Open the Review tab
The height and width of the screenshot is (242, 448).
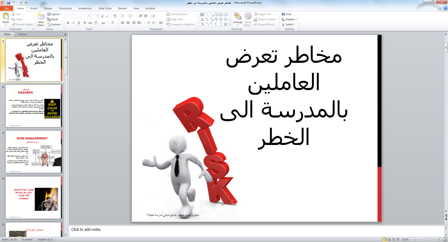pyautogui.click(x=122, y=8)
